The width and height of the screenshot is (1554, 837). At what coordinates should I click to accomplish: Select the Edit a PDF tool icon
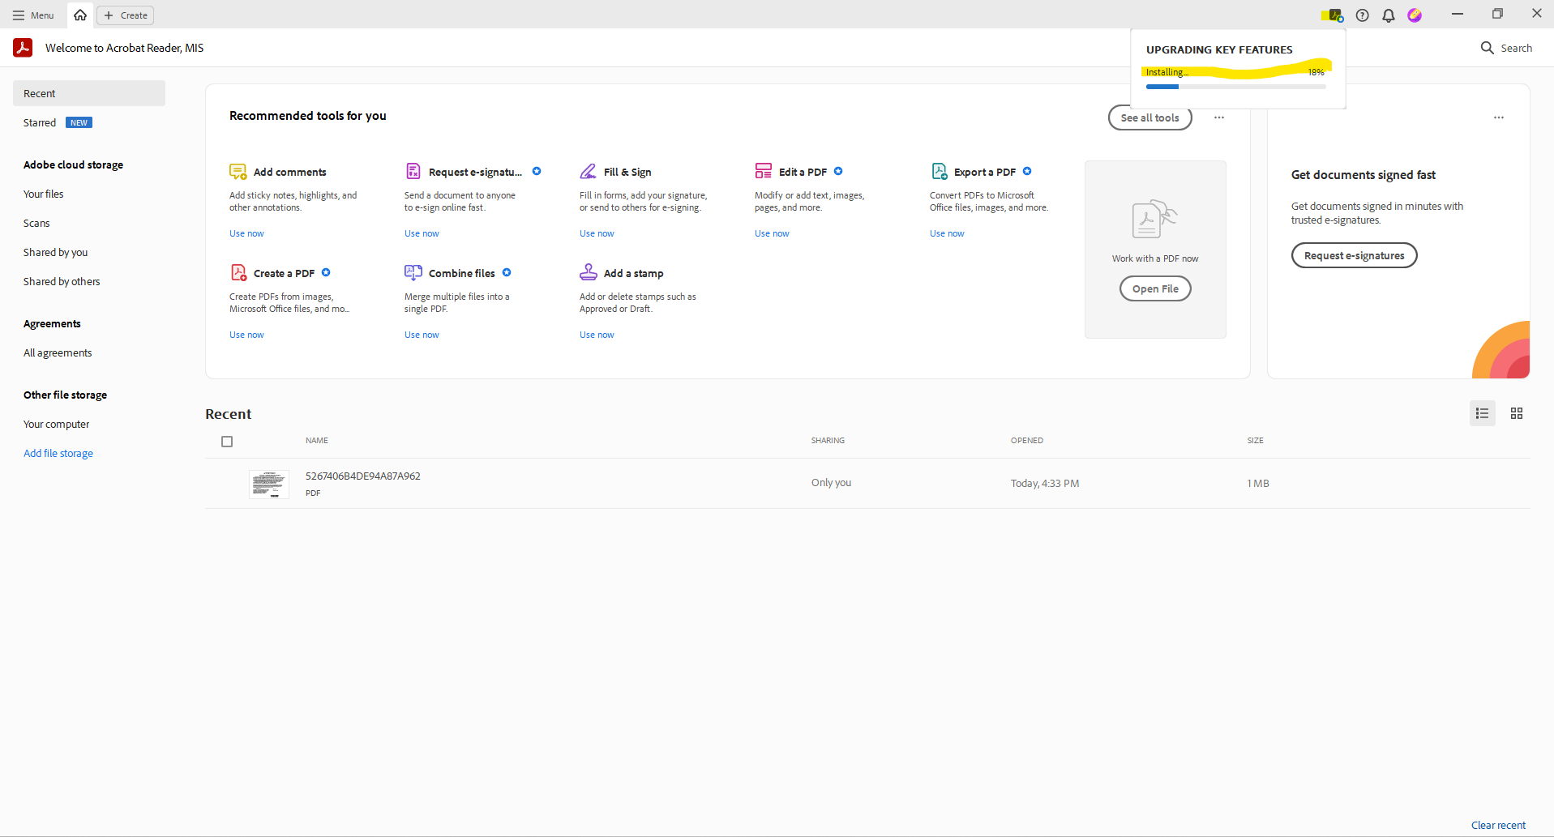(x=763, y=171)
